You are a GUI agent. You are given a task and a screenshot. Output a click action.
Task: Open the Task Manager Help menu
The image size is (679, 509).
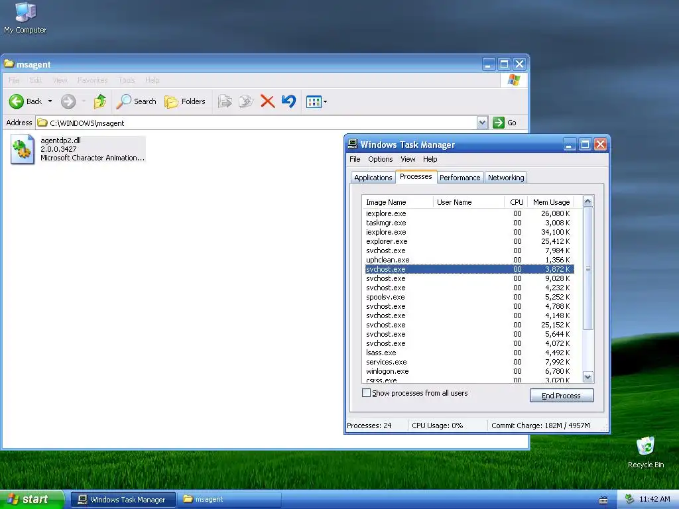point(430,159)
